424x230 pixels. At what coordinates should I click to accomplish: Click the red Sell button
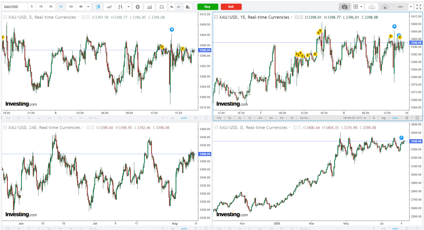pos(231,7)
